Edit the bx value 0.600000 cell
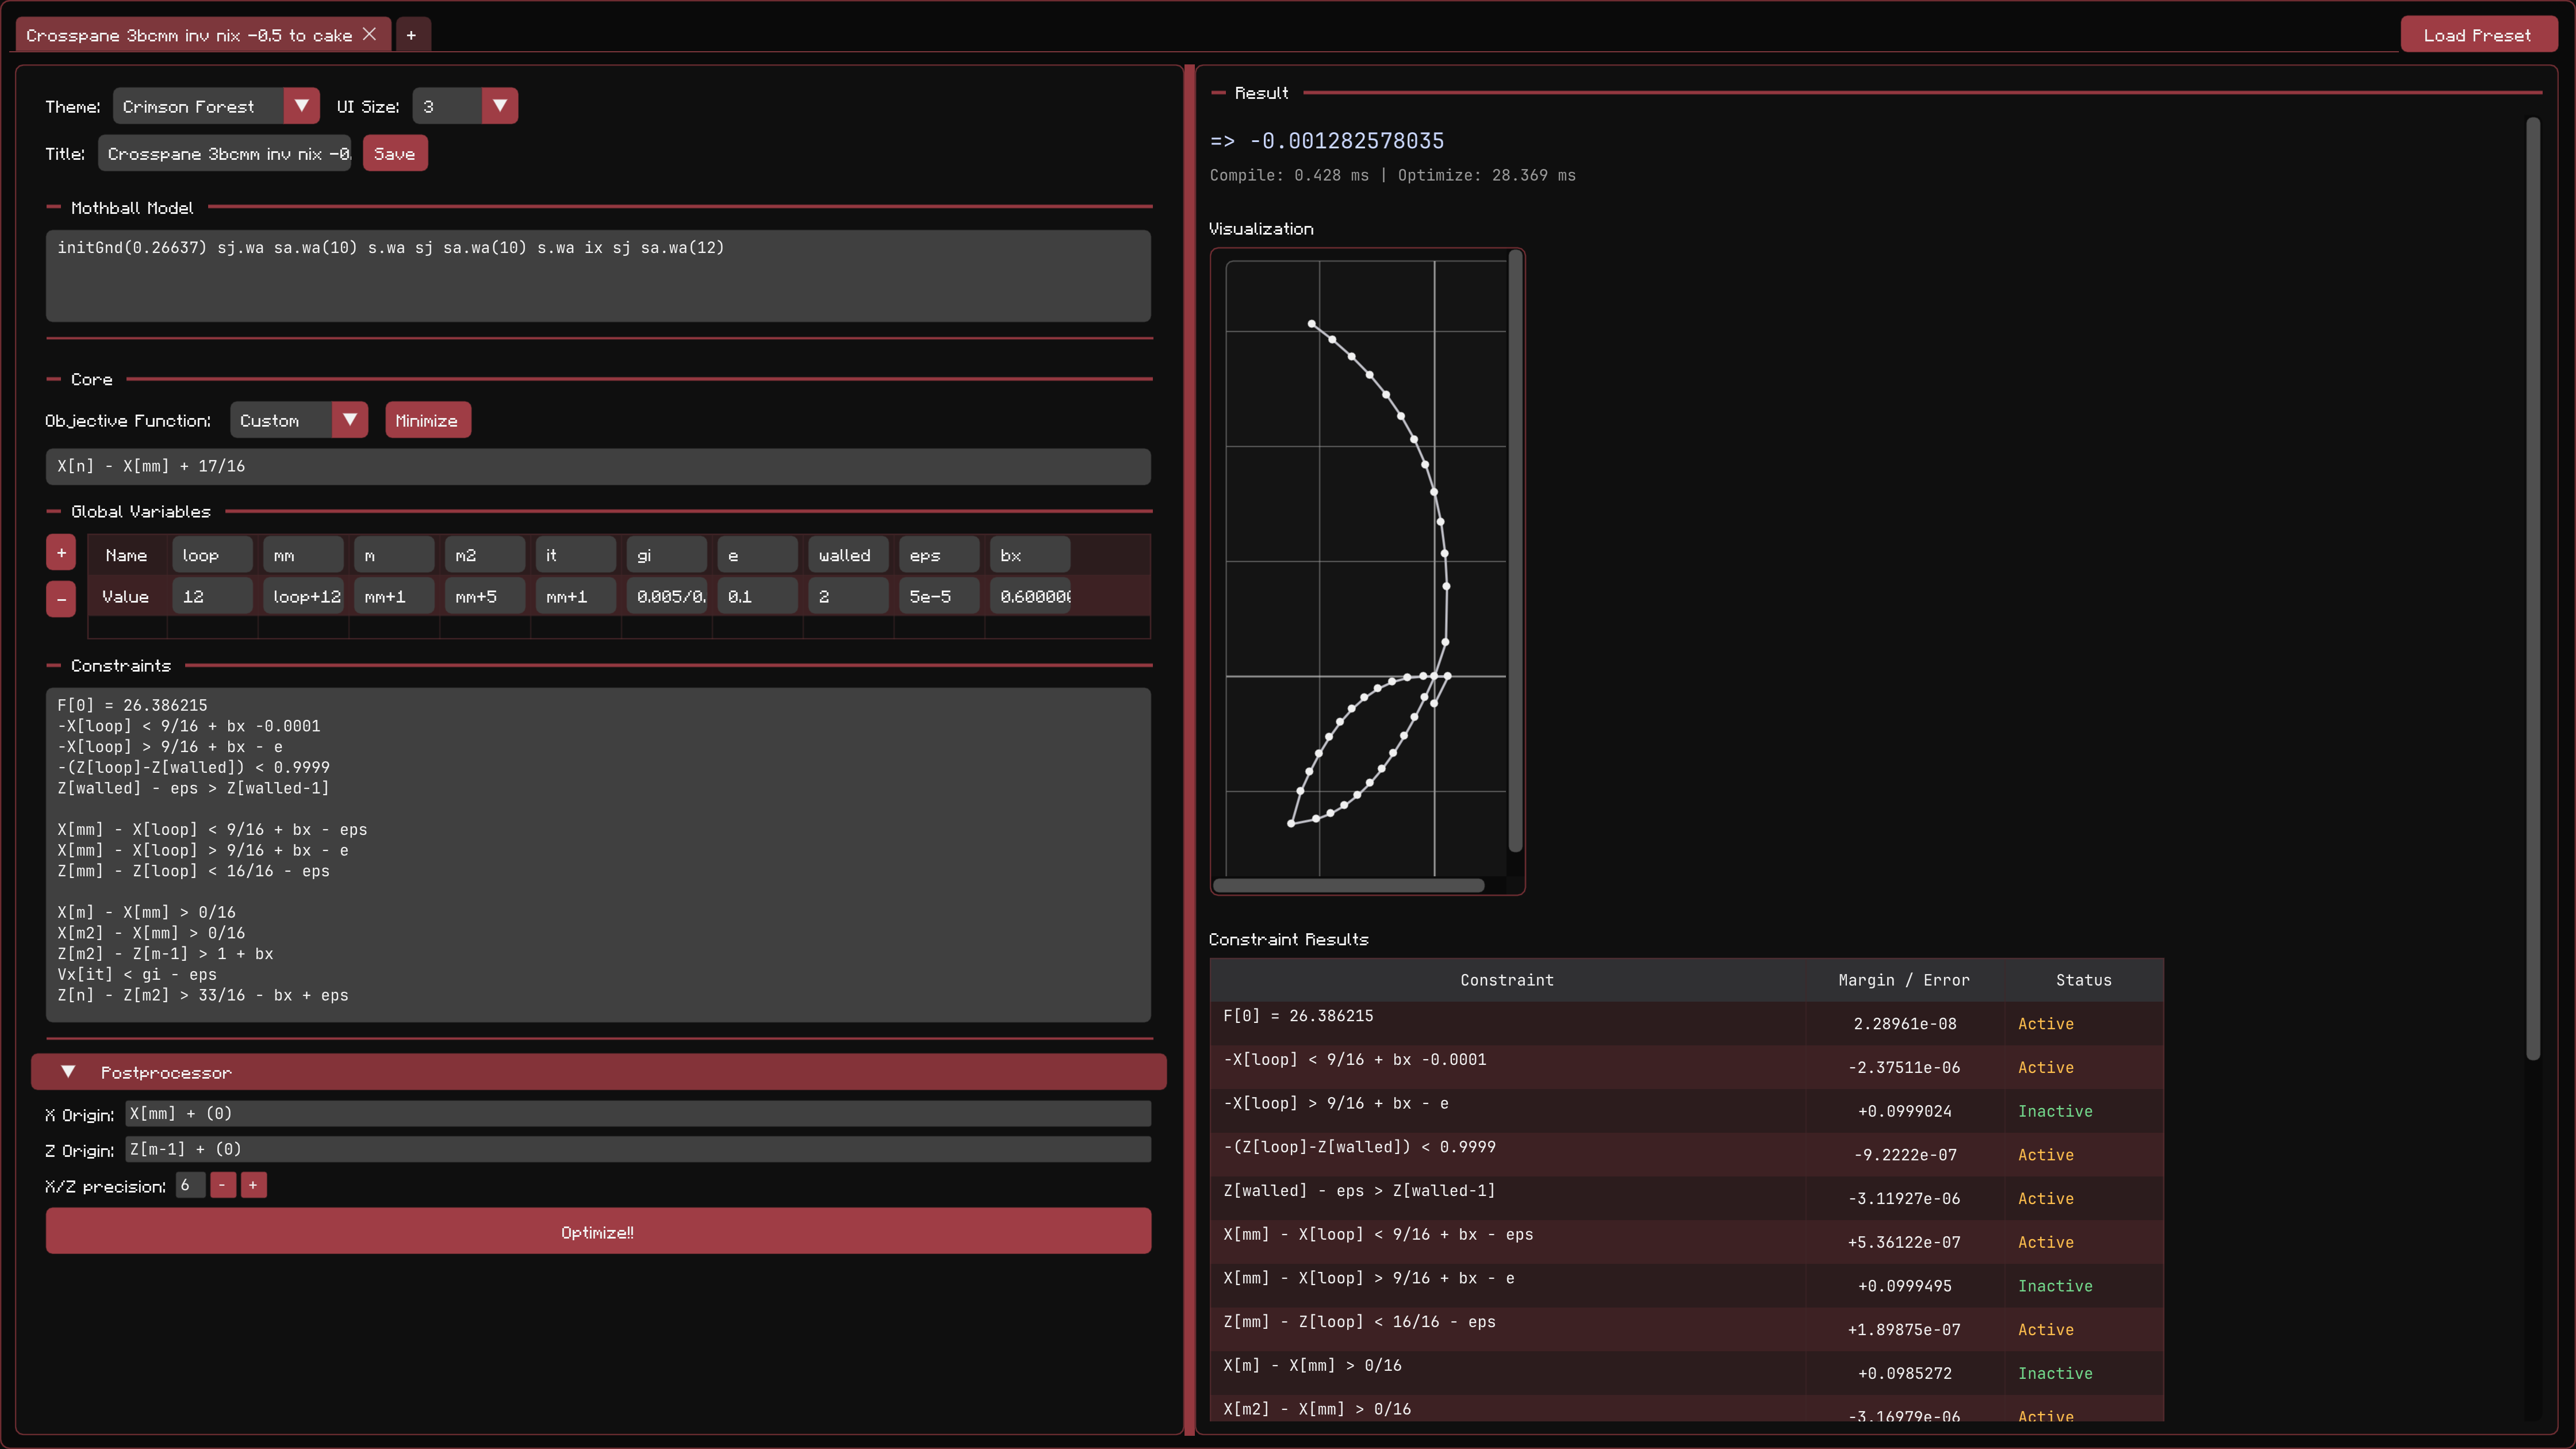The height and width of the screenshot is (1449, 2576). tap(1030, 597)
